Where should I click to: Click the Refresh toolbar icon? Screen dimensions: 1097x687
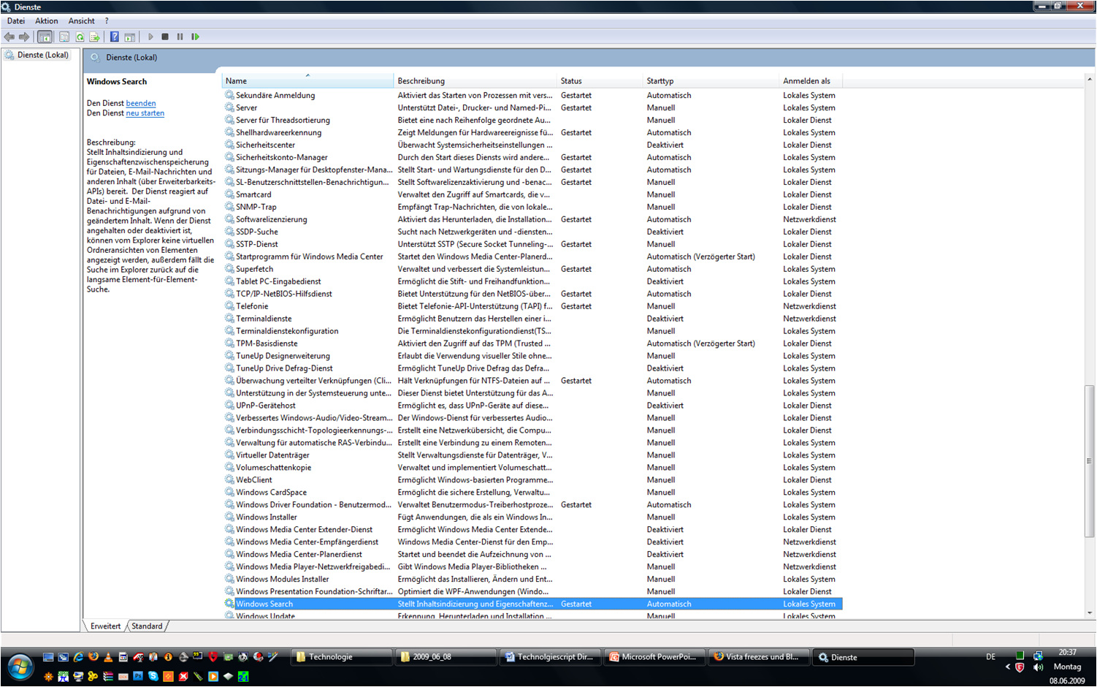80,37
